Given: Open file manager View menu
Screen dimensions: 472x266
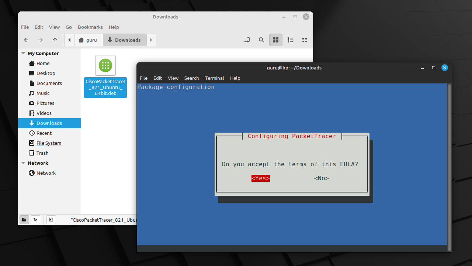Looking at the screenshot, I should 54,27.
